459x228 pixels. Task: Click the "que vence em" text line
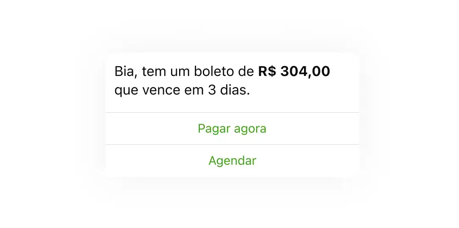tap(159, 90)
